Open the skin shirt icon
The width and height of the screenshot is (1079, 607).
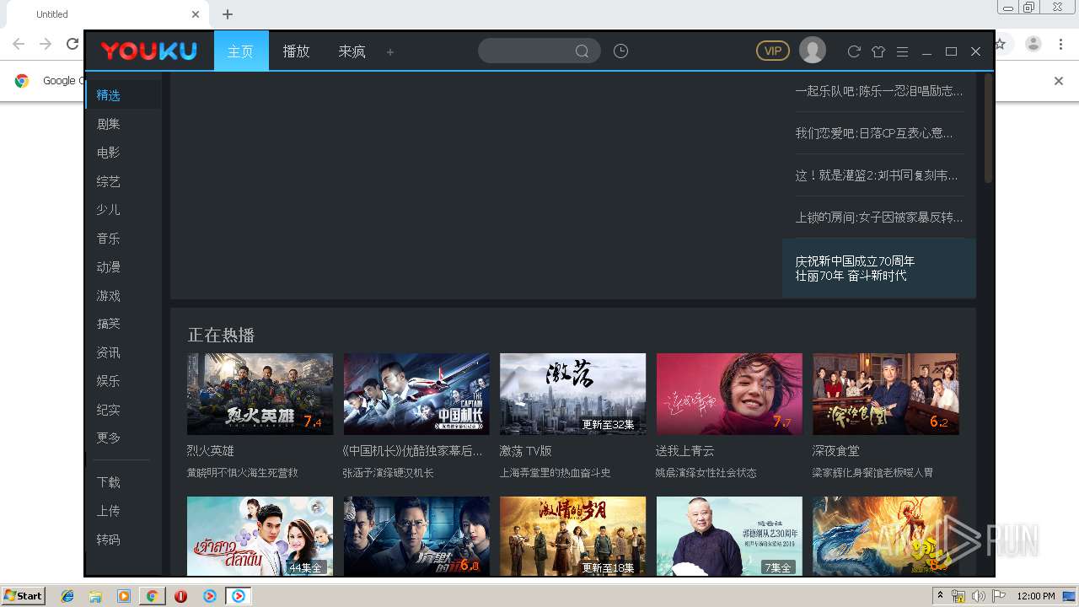tap(878, 51)
